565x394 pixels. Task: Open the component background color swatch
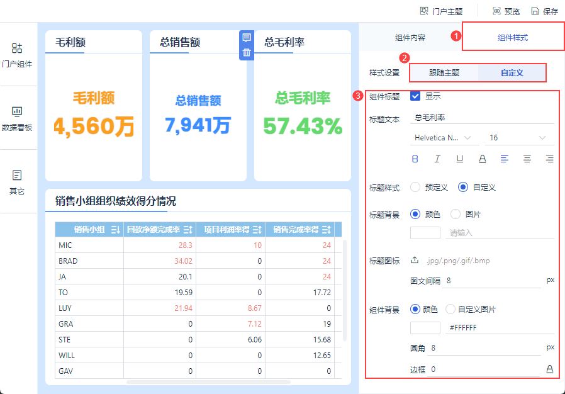click(x=425, y=328)
